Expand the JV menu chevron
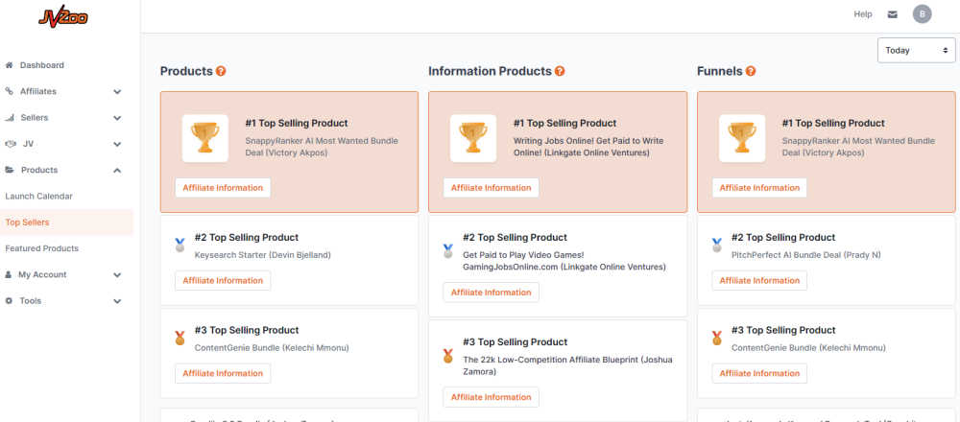Image resolution: width=960 pixels, height=422 pixels. [117, 144]
